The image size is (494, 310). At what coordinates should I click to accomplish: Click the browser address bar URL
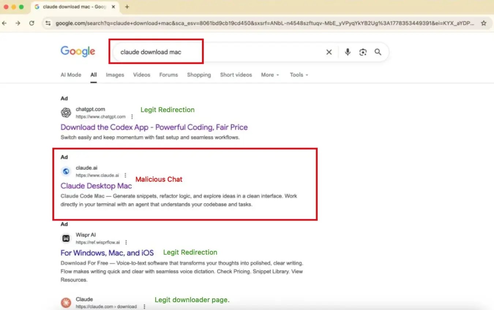(x=265, y=23)
